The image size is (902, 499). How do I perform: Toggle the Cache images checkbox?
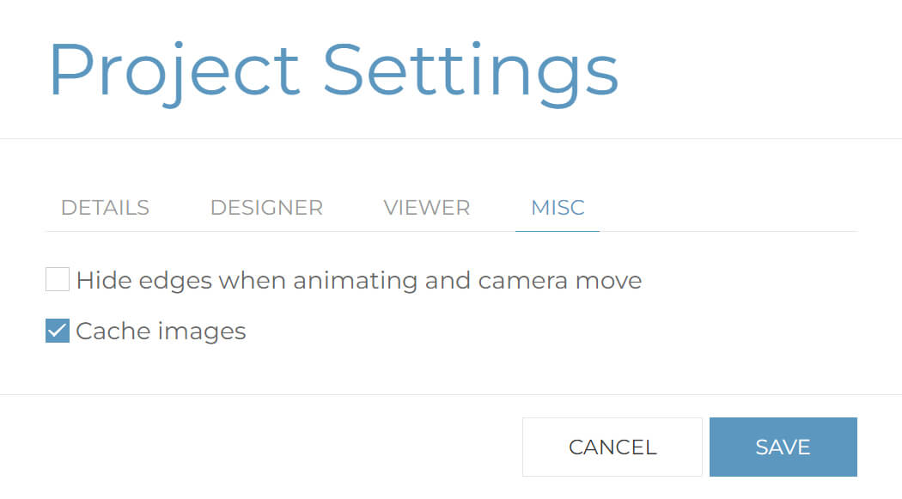pos(57,331)
